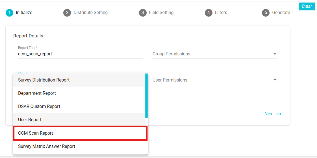
Task: Click the step 4 number circle
Action: click(209, 13)
